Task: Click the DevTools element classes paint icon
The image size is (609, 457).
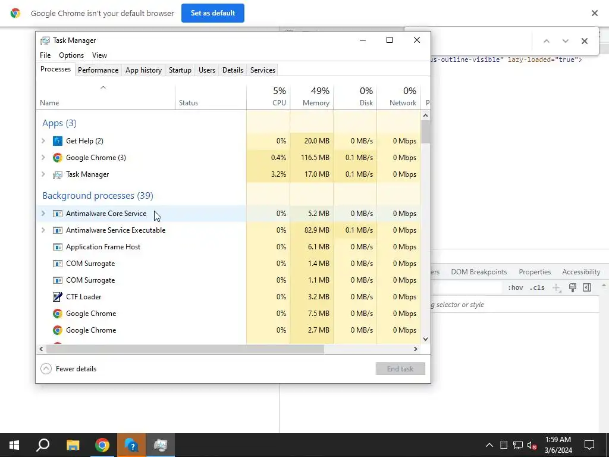Action: point(573,287)
